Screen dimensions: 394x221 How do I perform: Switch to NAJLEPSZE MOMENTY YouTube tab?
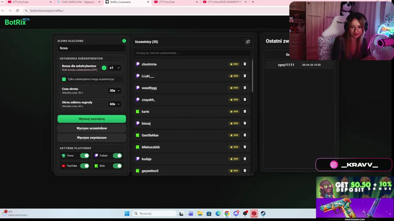[225, 2]
